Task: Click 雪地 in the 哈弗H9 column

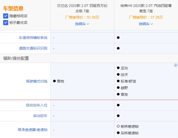Action: 124,95
